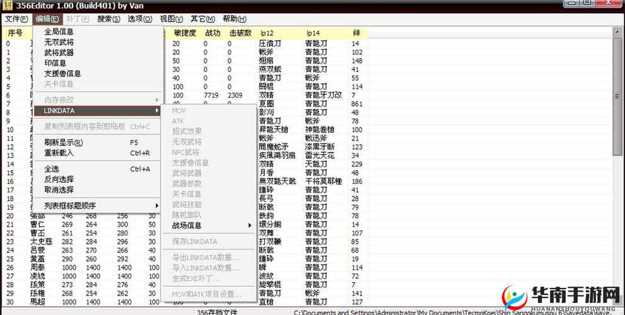Click the vertical scrollbar thumb
This screenshot has height=315, width=625.
[617, 97]
